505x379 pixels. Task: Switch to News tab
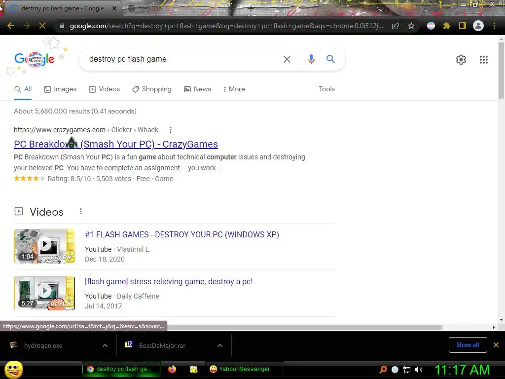197,89
